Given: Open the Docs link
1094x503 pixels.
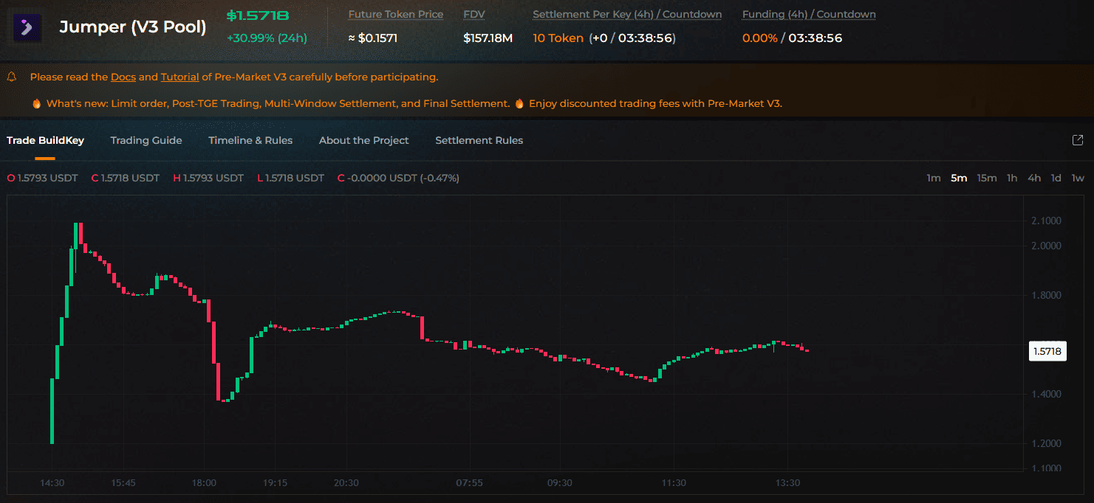Looking at the screenshot, I should pos(123,77).
